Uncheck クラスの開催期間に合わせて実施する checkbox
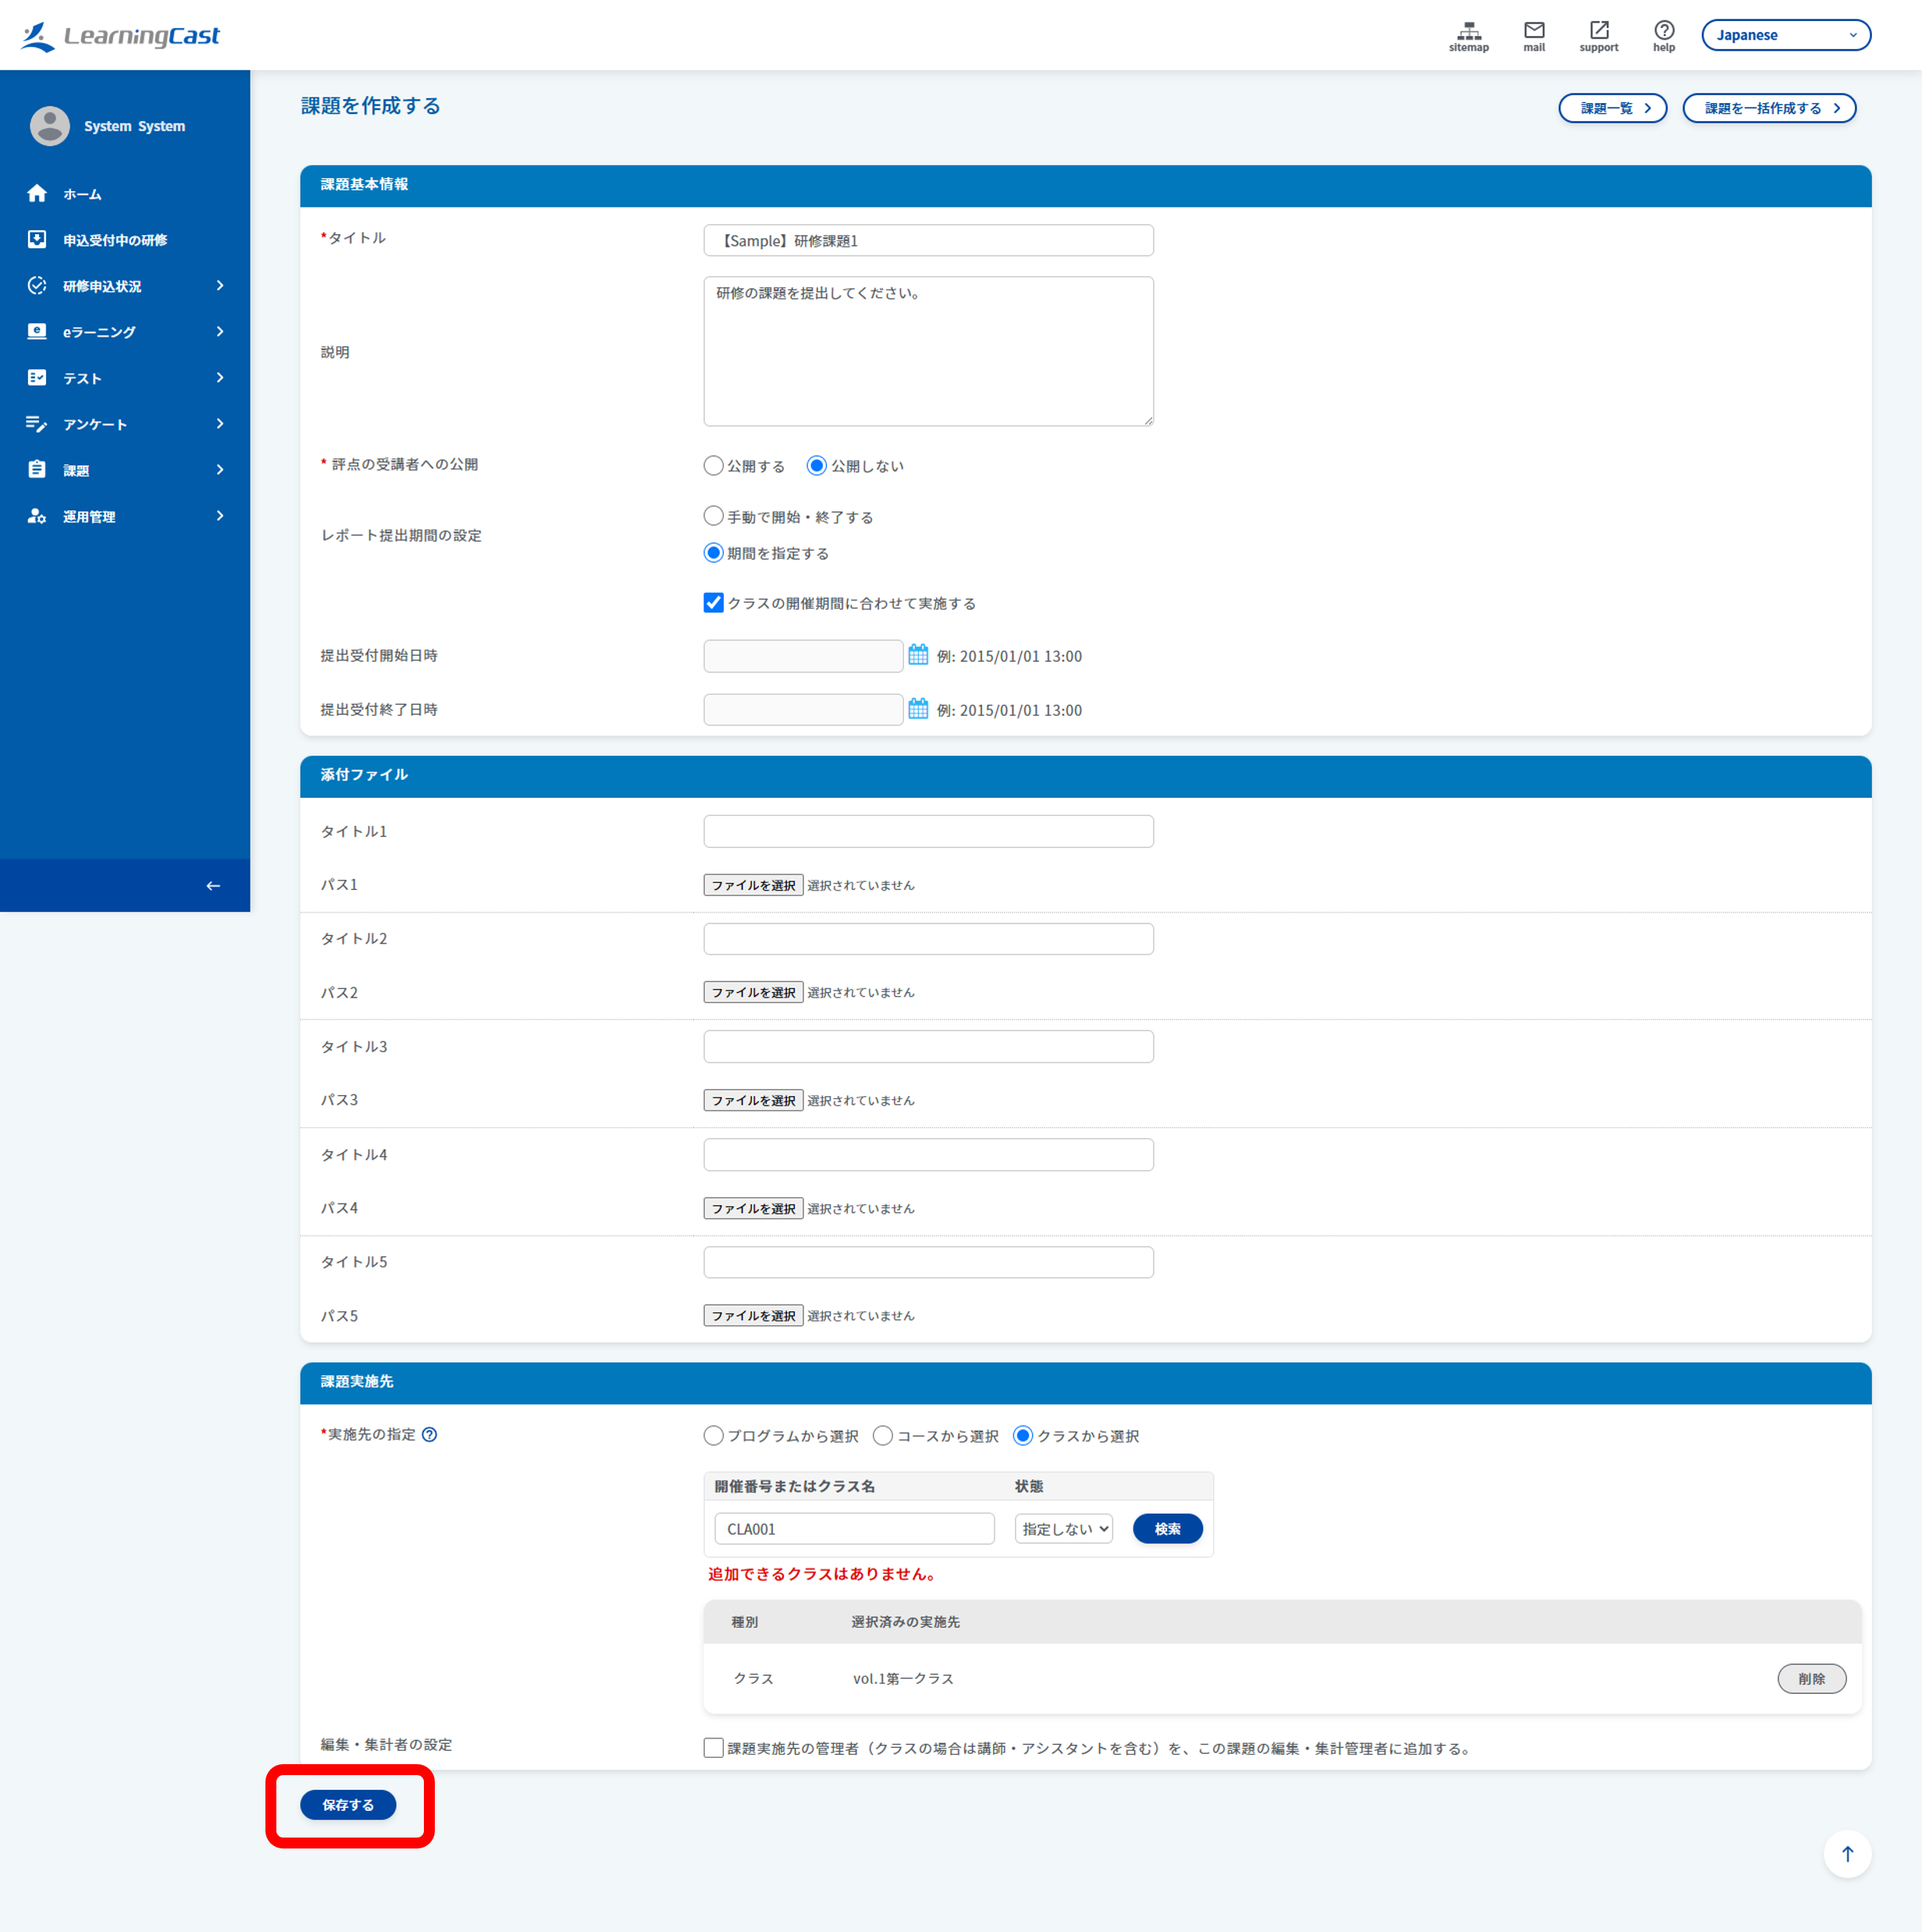Image resolution: width=1922 pixels, height=1932 pixels. point(713,602)
